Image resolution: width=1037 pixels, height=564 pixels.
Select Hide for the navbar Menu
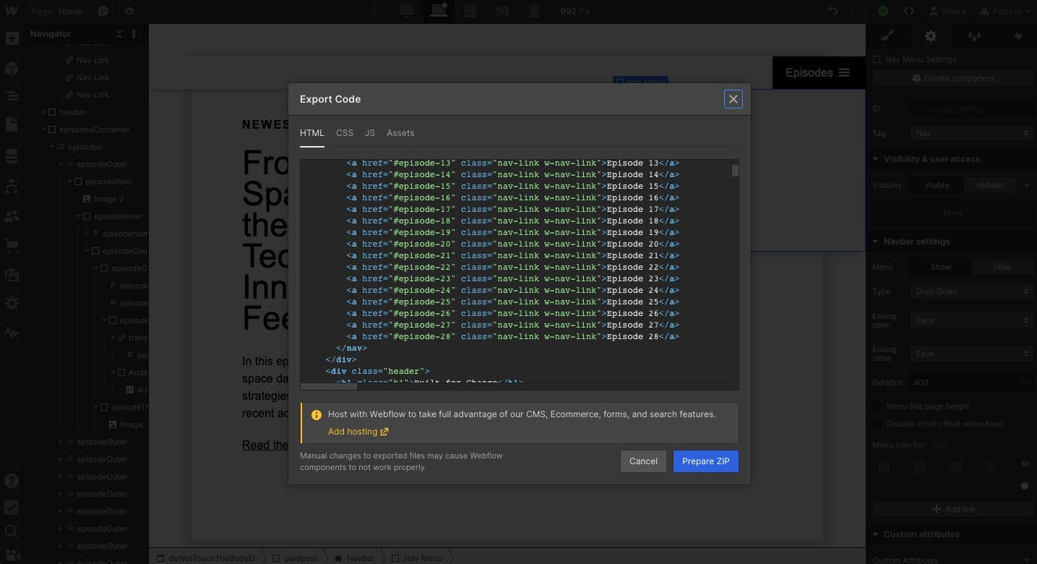pos(1002,267)
